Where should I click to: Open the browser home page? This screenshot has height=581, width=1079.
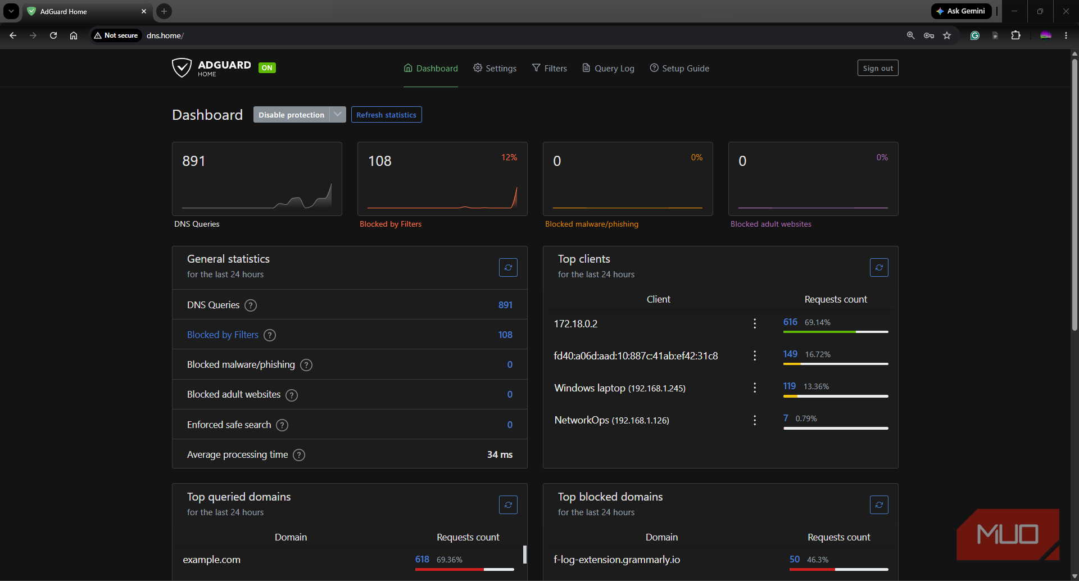[74, 35]
